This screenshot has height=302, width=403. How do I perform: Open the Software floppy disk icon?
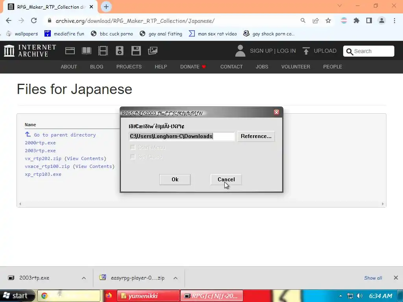(136, 51)
